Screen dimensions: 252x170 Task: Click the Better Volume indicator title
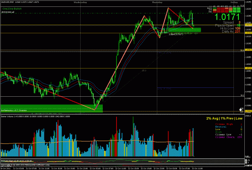35,116
